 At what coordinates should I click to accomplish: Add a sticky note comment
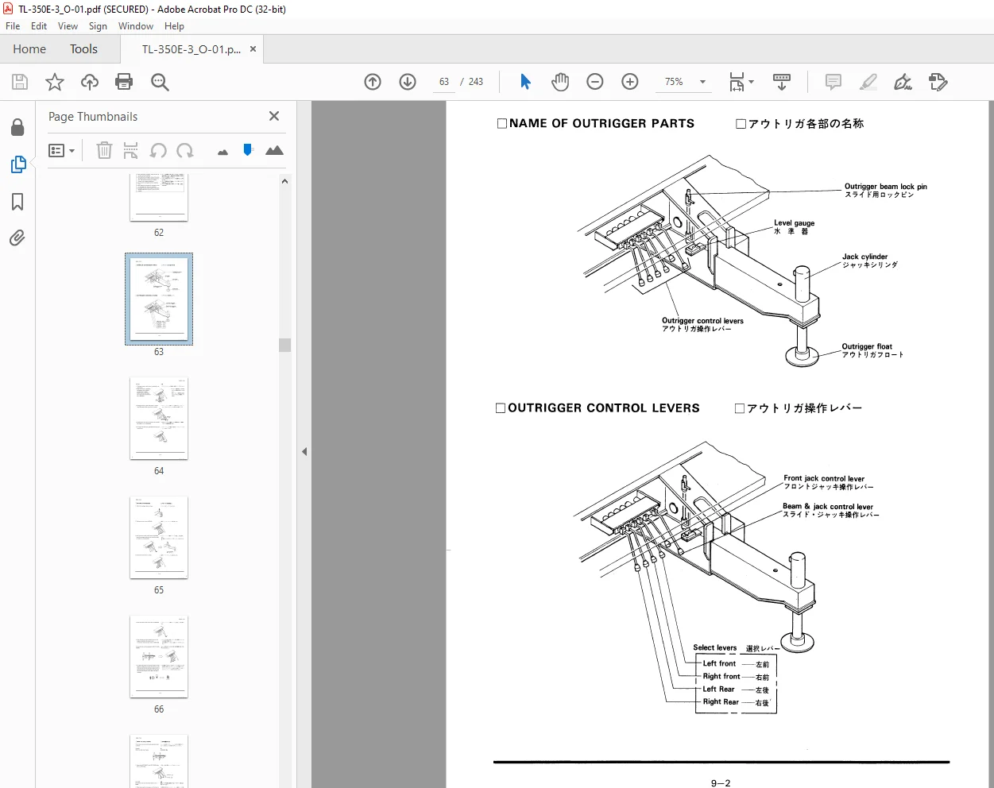coord(833,82)
